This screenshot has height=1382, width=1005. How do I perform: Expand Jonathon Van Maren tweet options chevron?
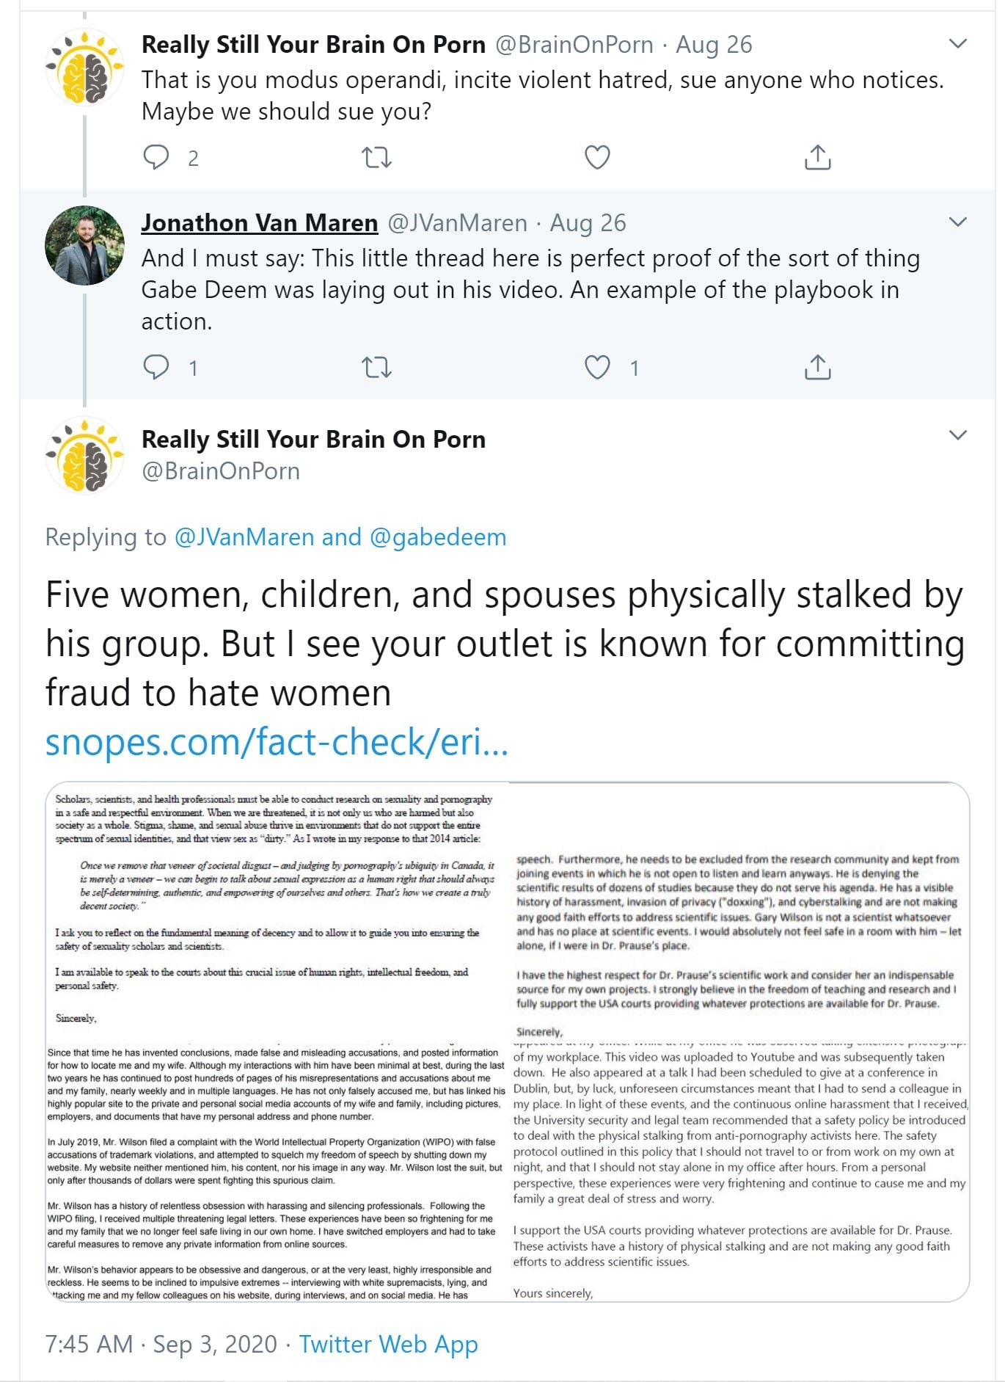point(957,222)
